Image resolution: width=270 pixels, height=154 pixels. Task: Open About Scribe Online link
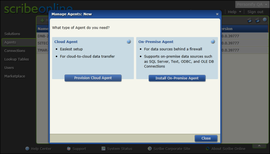(228, 149)
